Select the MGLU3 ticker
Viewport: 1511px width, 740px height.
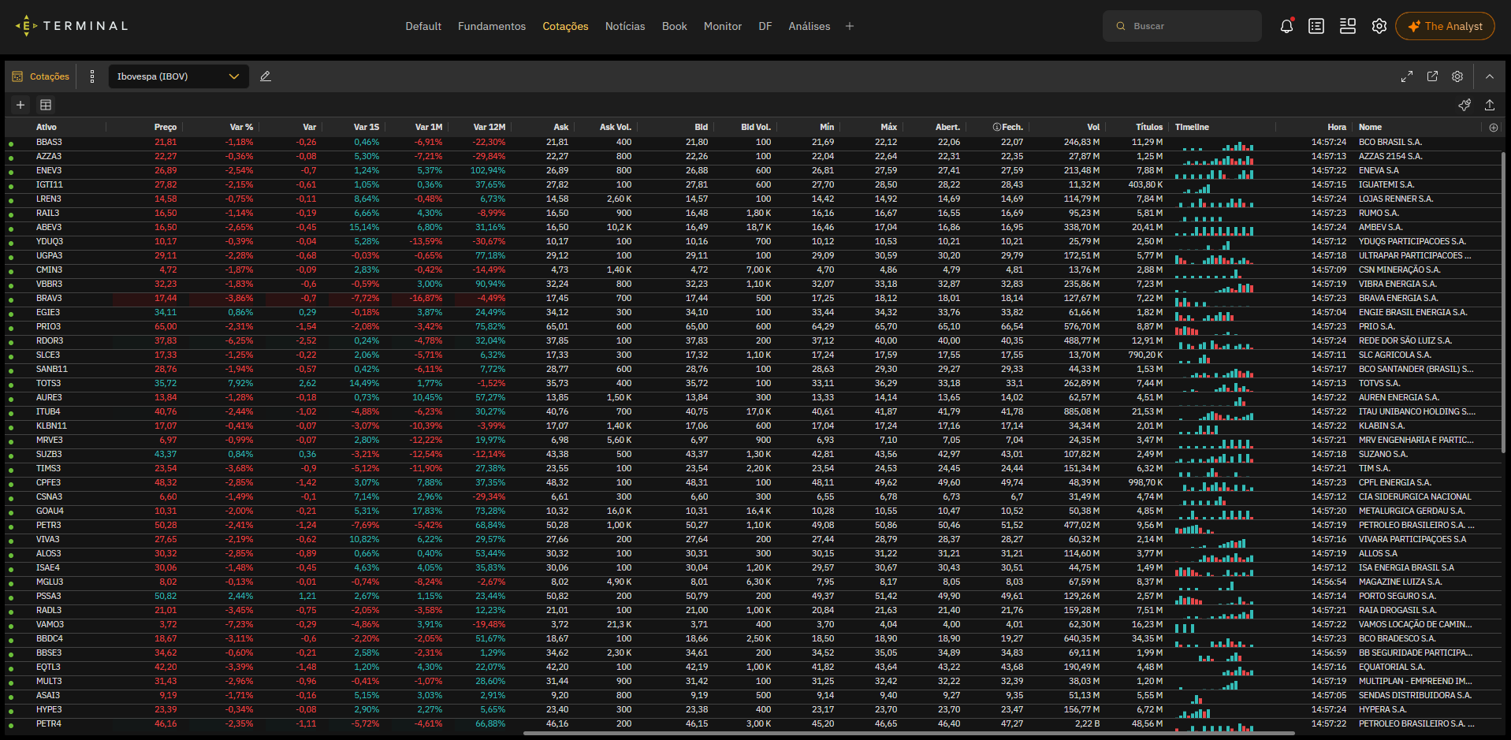(x=49, y=582)
